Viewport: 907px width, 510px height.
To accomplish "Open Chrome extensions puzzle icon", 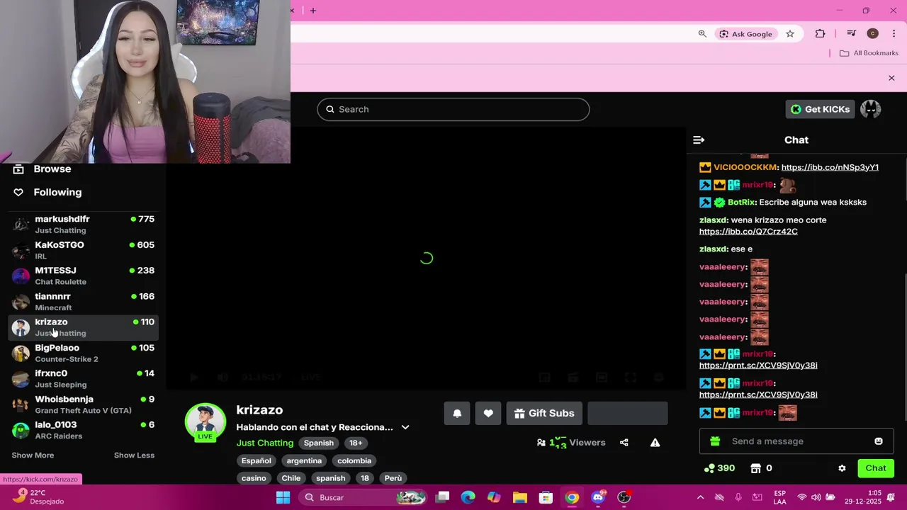I will [x=820, y=34].
